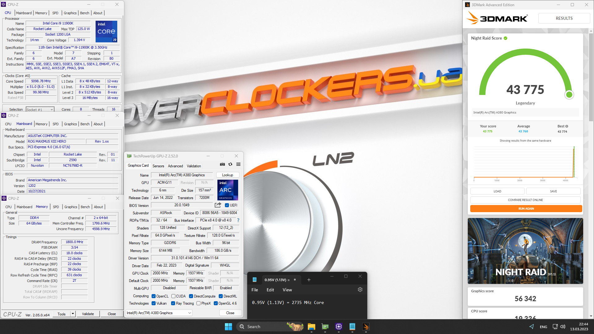The image size is (594, 334).
Task: Toggle the Ray Tracing checkbox
Action: pyautogui.click(x=173, y=303)
